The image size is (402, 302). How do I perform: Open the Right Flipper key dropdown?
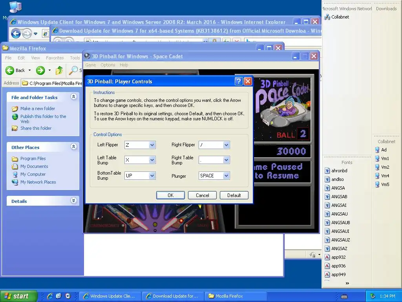(x=226, y=145)
